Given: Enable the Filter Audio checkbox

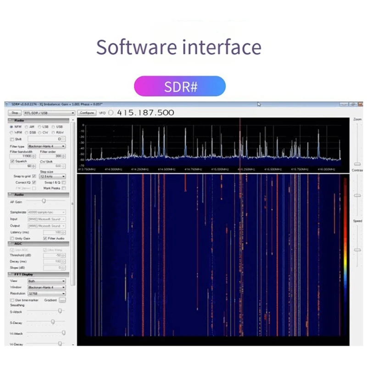Looking at the screenshot, I should [44, 239].
